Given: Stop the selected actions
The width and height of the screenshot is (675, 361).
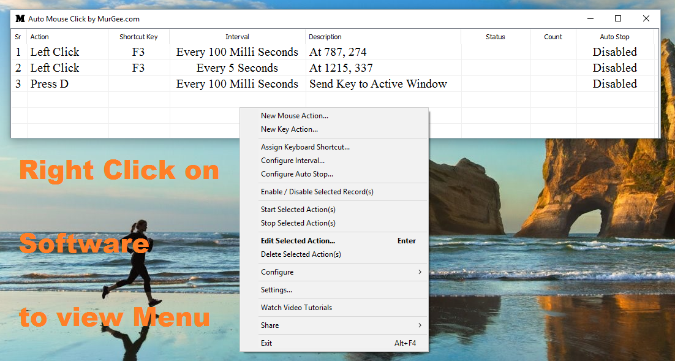Looking at the screenshot, I should 298,223.
